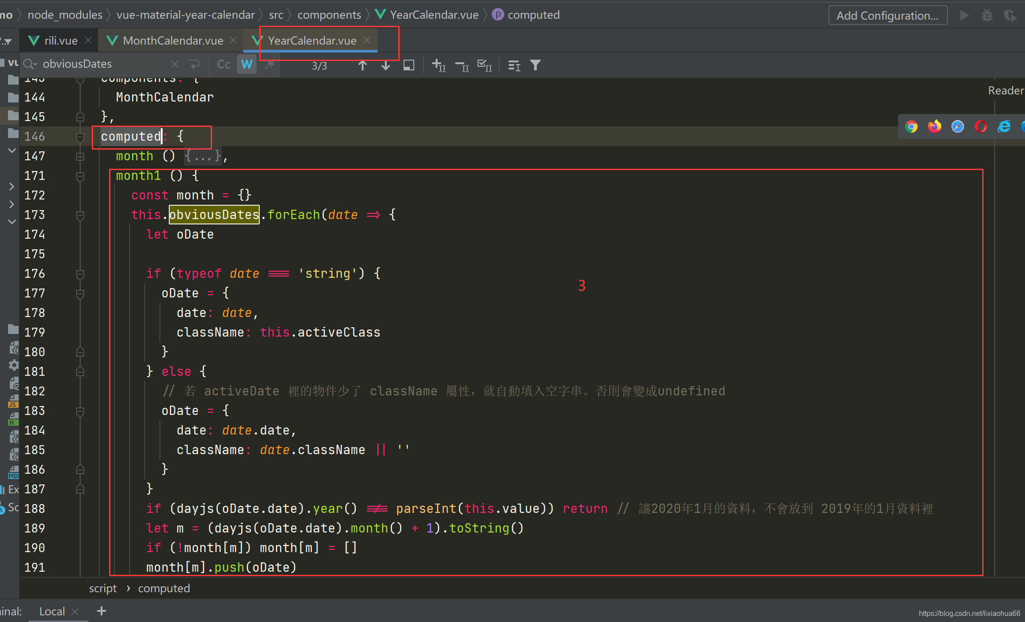Collapse computed block at line 146
Image resolution: width=1025 pixels, height=622 pixels.
[80, 137]
